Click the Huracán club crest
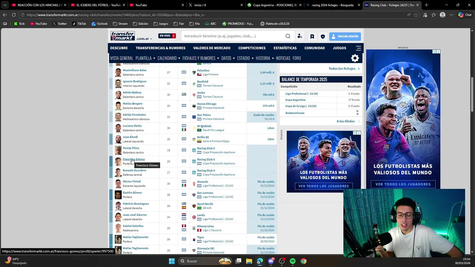 [194, 184]
